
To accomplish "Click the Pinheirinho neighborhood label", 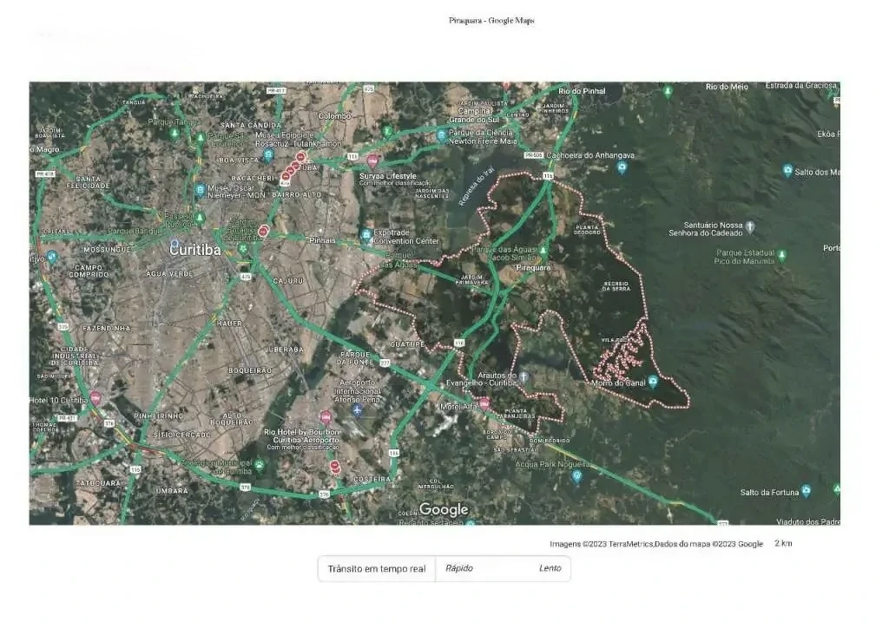I will point(159,415).
